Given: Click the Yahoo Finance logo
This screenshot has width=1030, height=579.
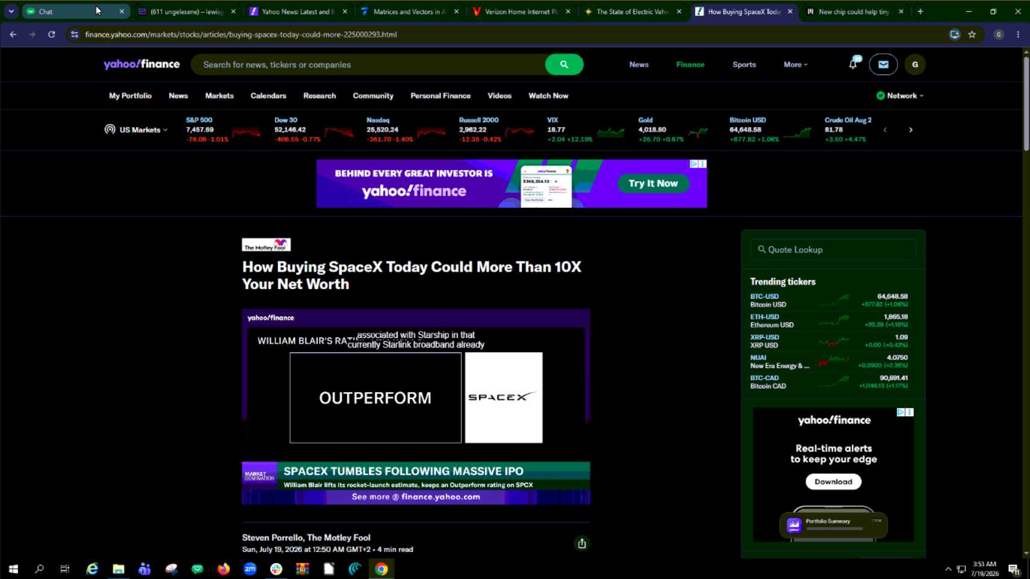Looking at the screenshot, I should click(142, 64).
